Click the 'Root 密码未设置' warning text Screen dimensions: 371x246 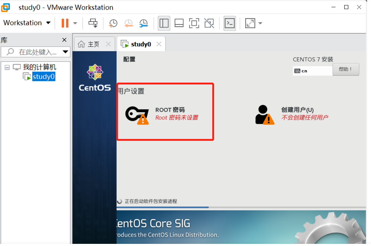tap(177, 117)
